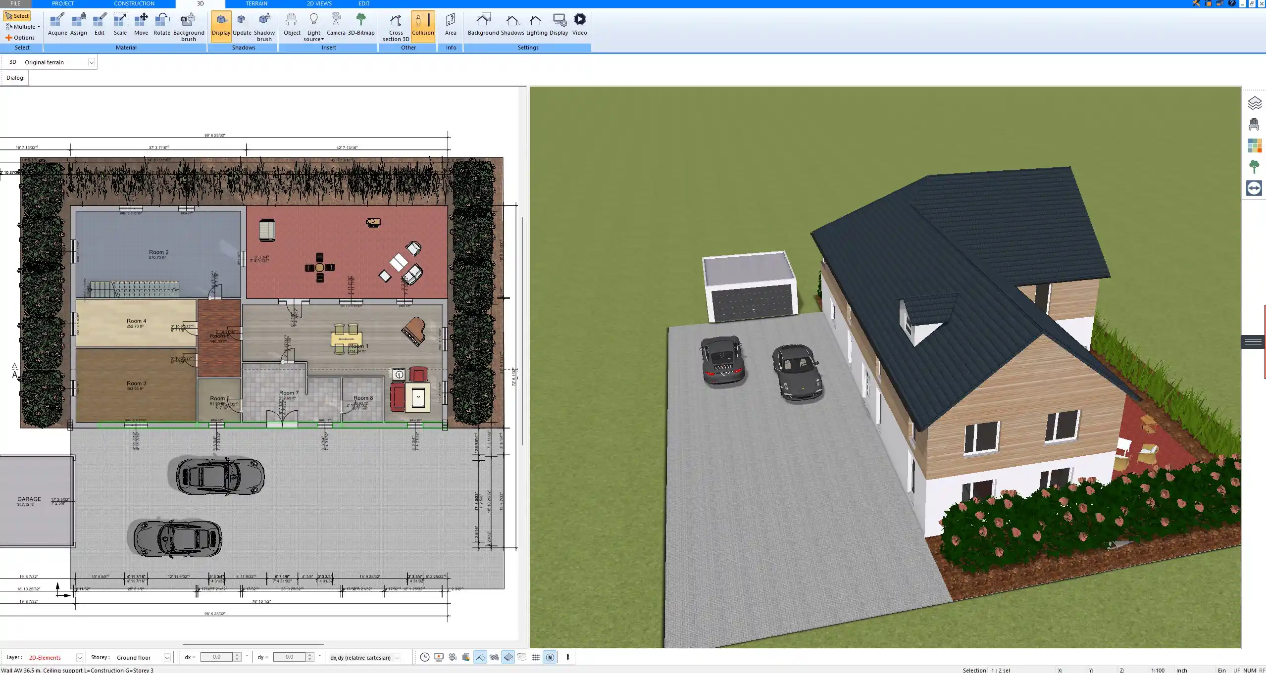The image size is (1266, 673).
Task: Toggle the hatching icon in bottom toolbar
Action: 494,657
